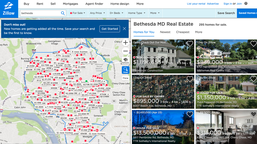Open the Home design menu
Viewport: 257px width, 144px height.
point(120,4)
